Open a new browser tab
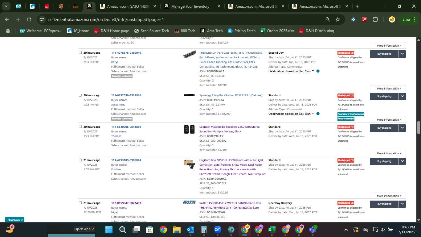The height and width of the screenshot is (237, 421). (358, 6)
